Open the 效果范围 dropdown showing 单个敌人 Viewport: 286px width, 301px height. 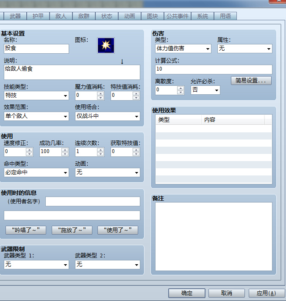tap(36, 116)
